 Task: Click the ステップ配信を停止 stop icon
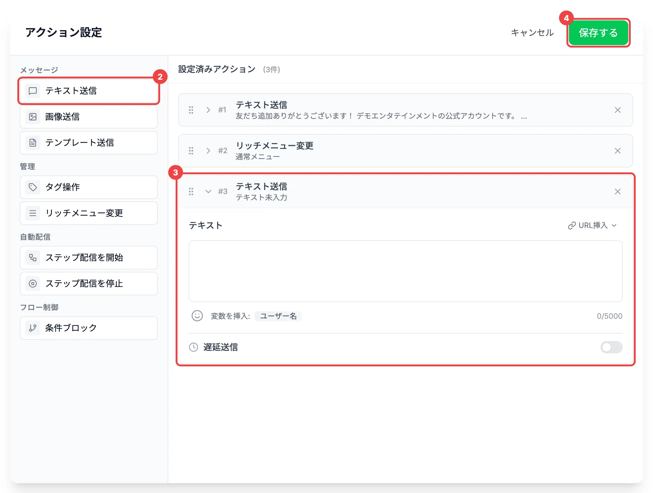click(33, 284)
